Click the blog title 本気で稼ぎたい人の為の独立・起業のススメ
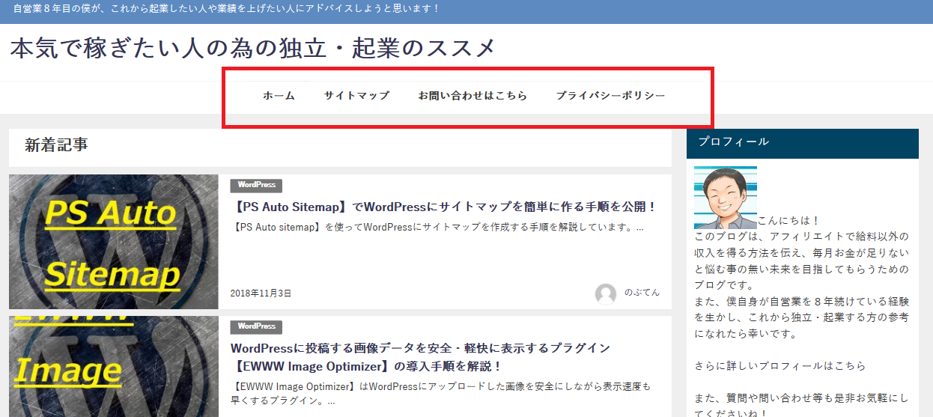This screenshot has width=933, height=417. coord(252,49)
